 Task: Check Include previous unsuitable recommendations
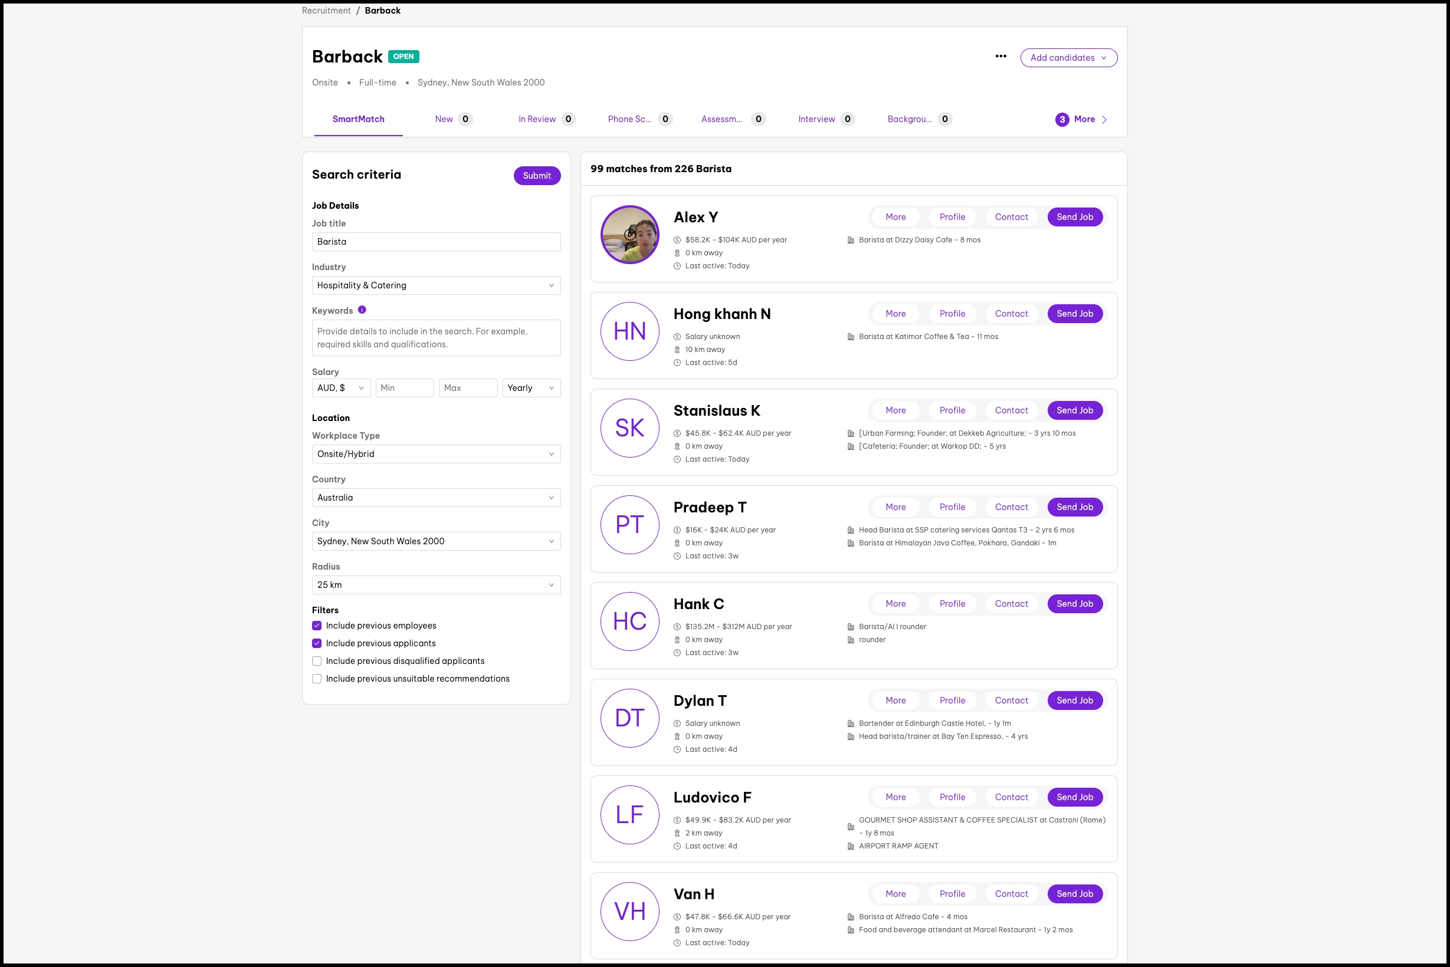pyautogui.click(x=317, y=679)
